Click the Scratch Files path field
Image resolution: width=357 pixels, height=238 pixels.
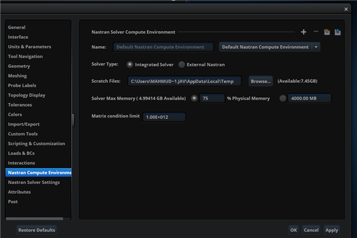click(184, 81)
